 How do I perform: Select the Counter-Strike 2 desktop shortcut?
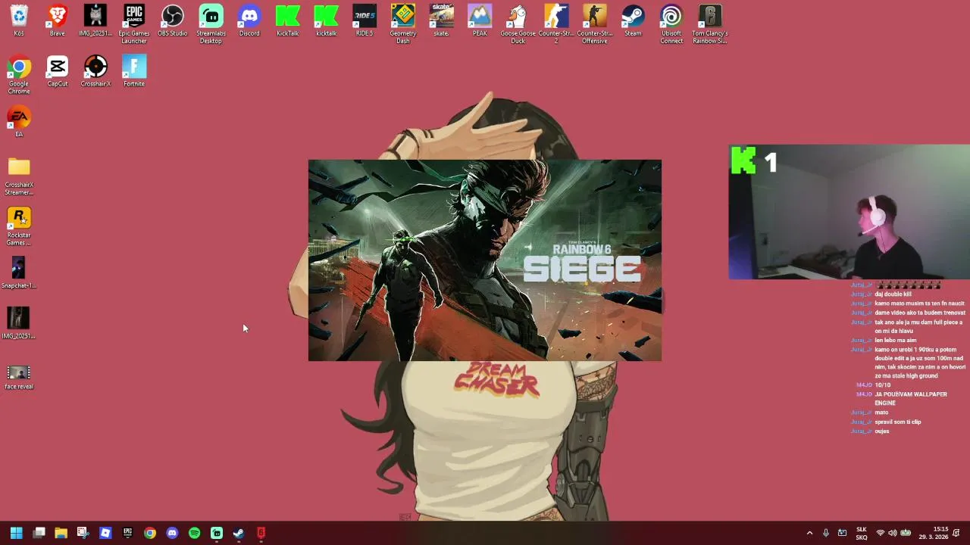point(556,23)
